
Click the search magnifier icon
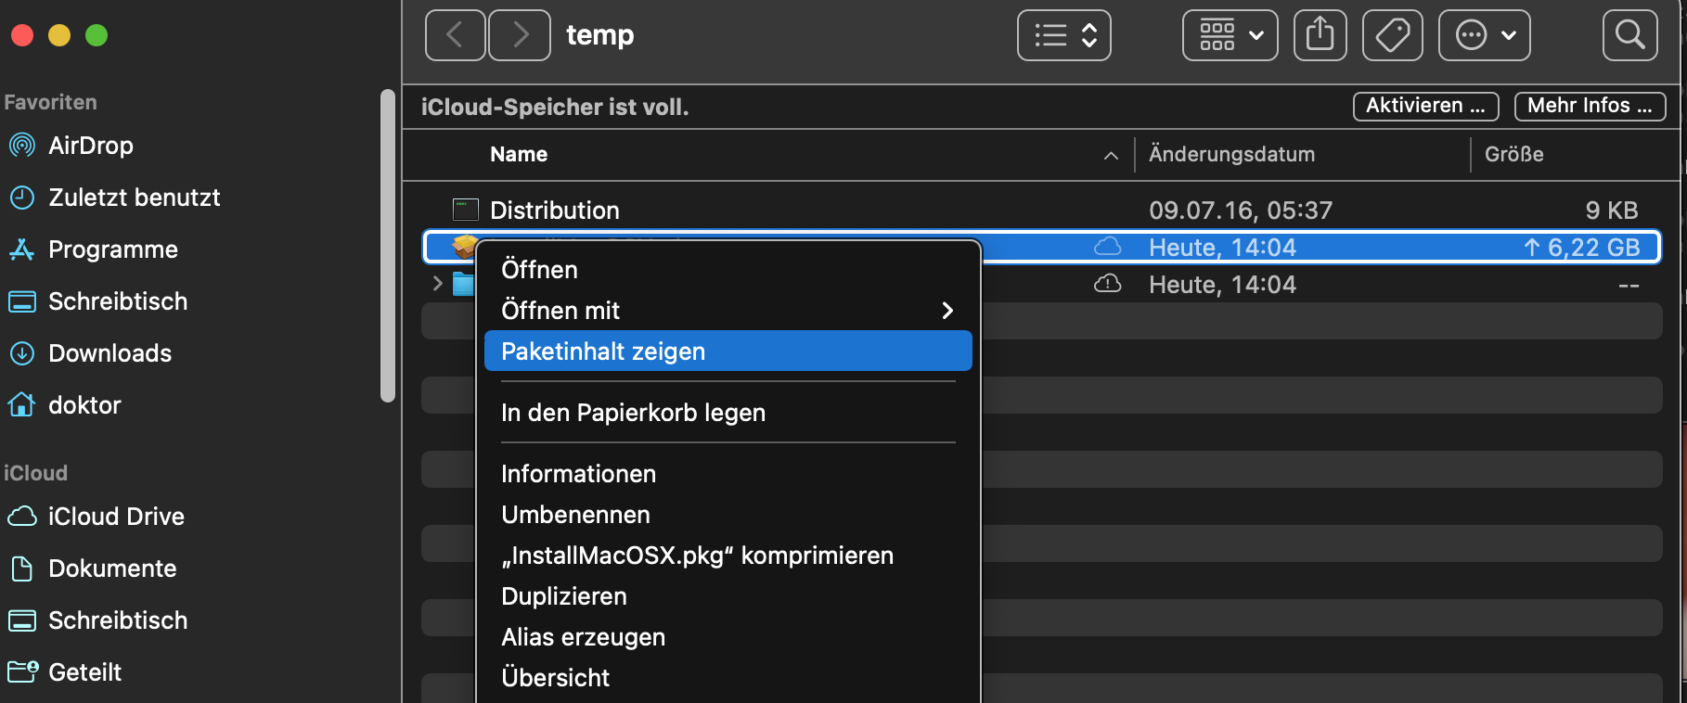tap(1629, 35)
